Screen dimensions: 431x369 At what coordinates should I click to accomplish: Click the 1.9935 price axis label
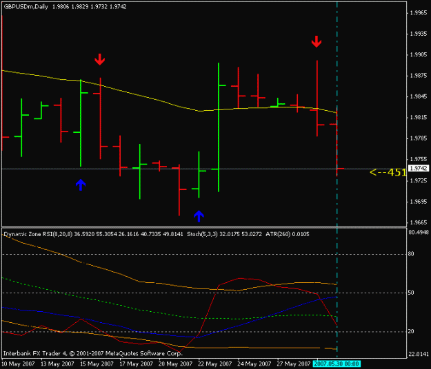click(419, 34)
